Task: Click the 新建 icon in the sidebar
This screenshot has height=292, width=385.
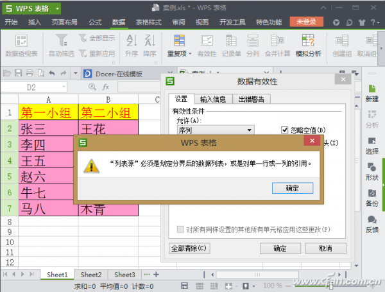Action: point(372,93)
